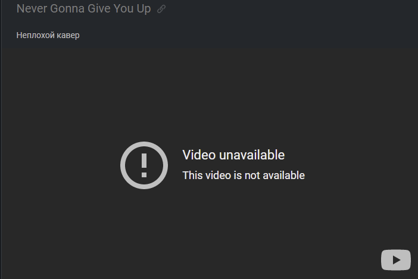Screen dimensions: 418x279
Task: Click the dark player area above the error message
Action: (x=209, y=93)
